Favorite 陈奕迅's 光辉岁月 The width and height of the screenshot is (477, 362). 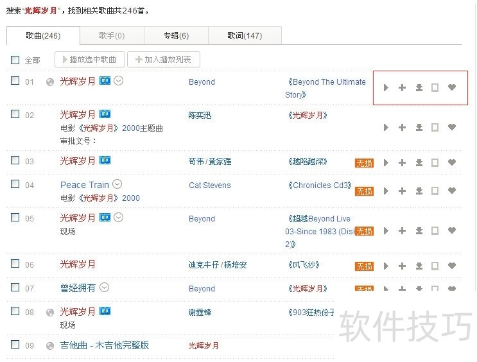coord(452,127)
